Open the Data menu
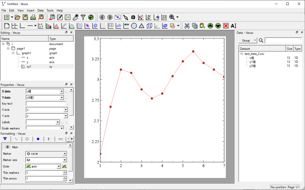305x190 pixels. pos(40,10)
